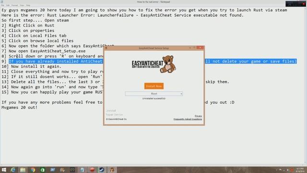
Task: Click text line '5] Click on browse local files'
Action: pos(37,41)
